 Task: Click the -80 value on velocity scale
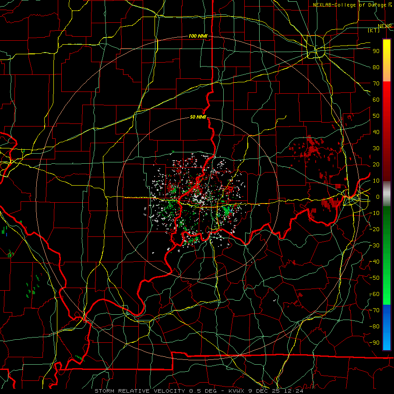point(374,327)
